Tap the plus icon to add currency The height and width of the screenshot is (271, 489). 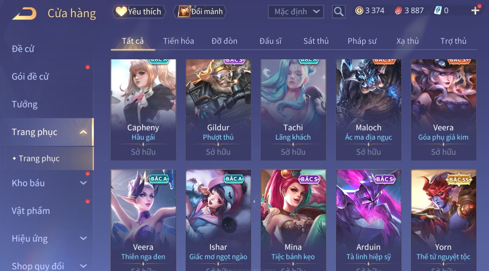pos(475,11)
